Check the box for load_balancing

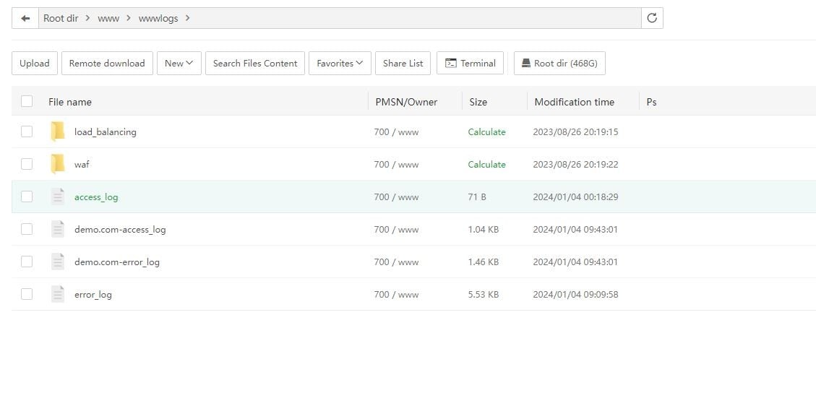27,131
